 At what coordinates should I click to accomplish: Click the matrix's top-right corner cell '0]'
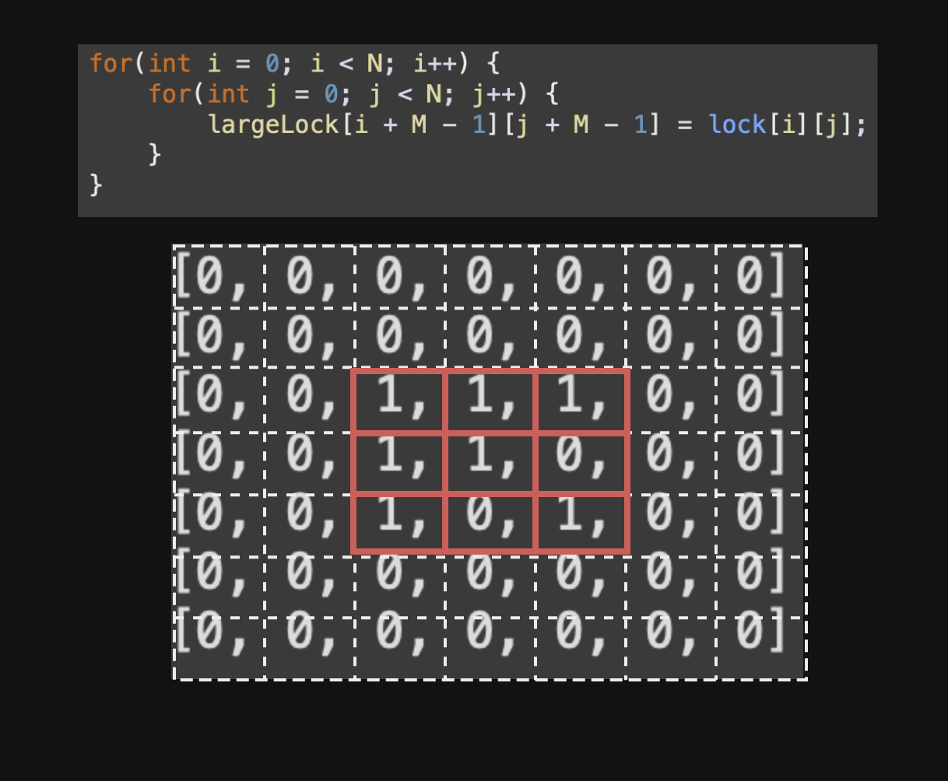click(760, 276)
